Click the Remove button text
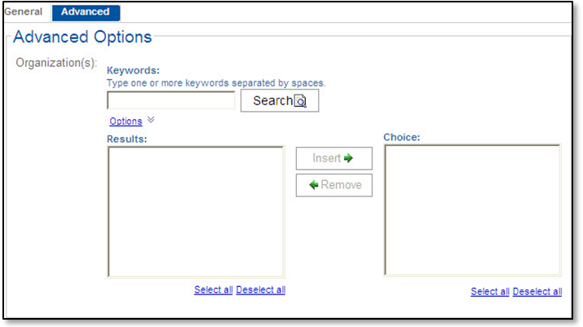Screen dimensions: 583x327 tap(341, 185)
